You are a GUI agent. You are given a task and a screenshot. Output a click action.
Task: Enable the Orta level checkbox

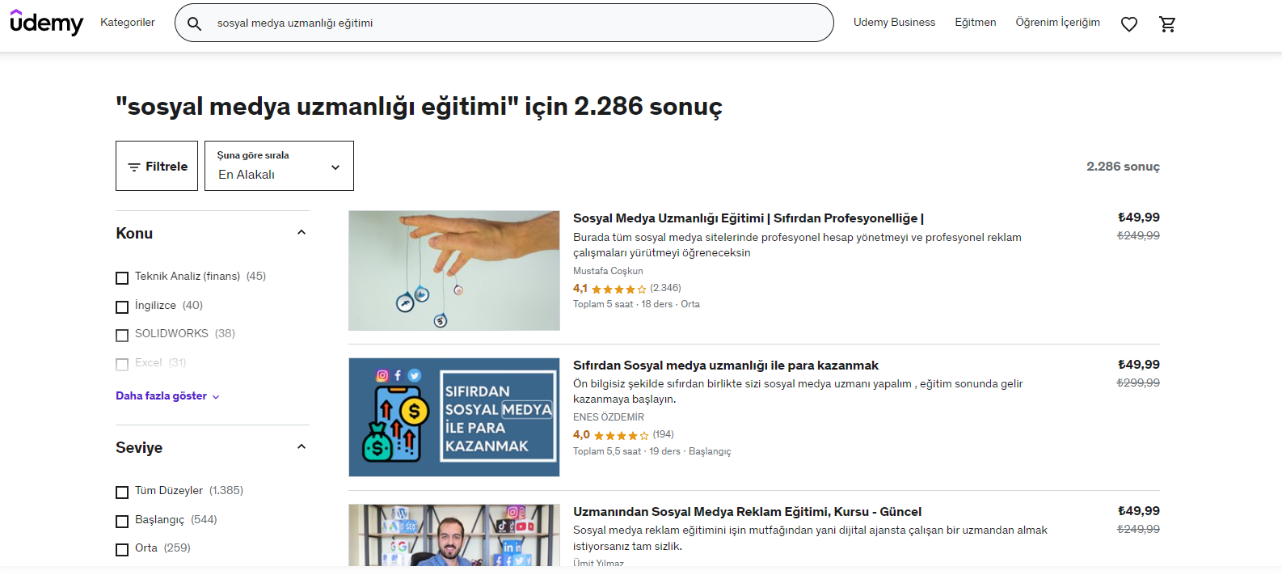coord(122,549)
